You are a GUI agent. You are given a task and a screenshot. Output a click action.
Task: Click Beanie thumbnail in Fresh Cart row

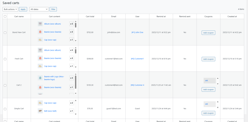click(x=40, y=58)
